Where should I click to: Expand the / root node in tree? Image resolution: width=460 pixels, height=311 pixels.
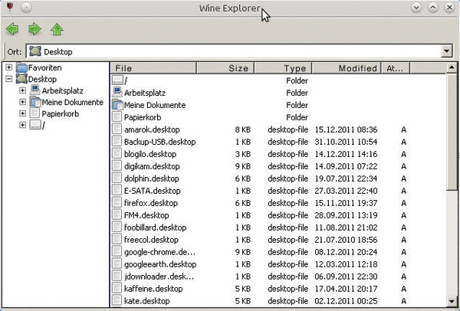tap(22, 125)
